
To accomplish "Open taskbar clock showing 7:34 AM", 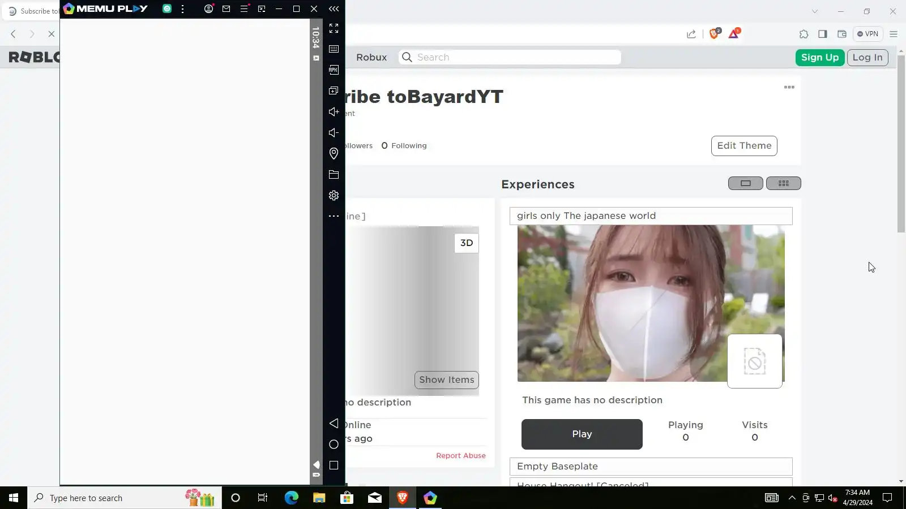I will [857, 498].
